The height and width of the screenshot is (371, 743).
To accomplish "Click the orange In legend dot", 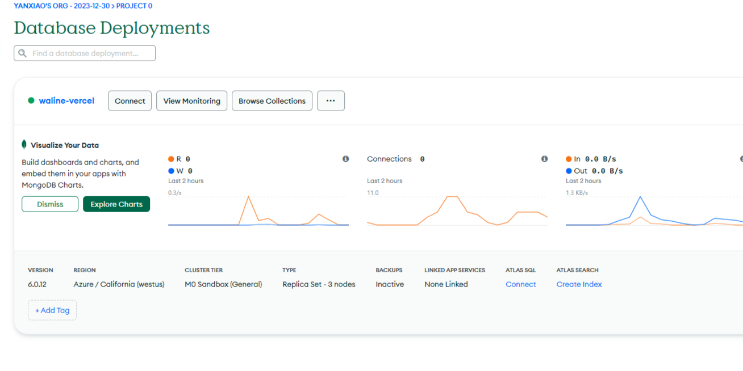I will click(x=569, y=159).
